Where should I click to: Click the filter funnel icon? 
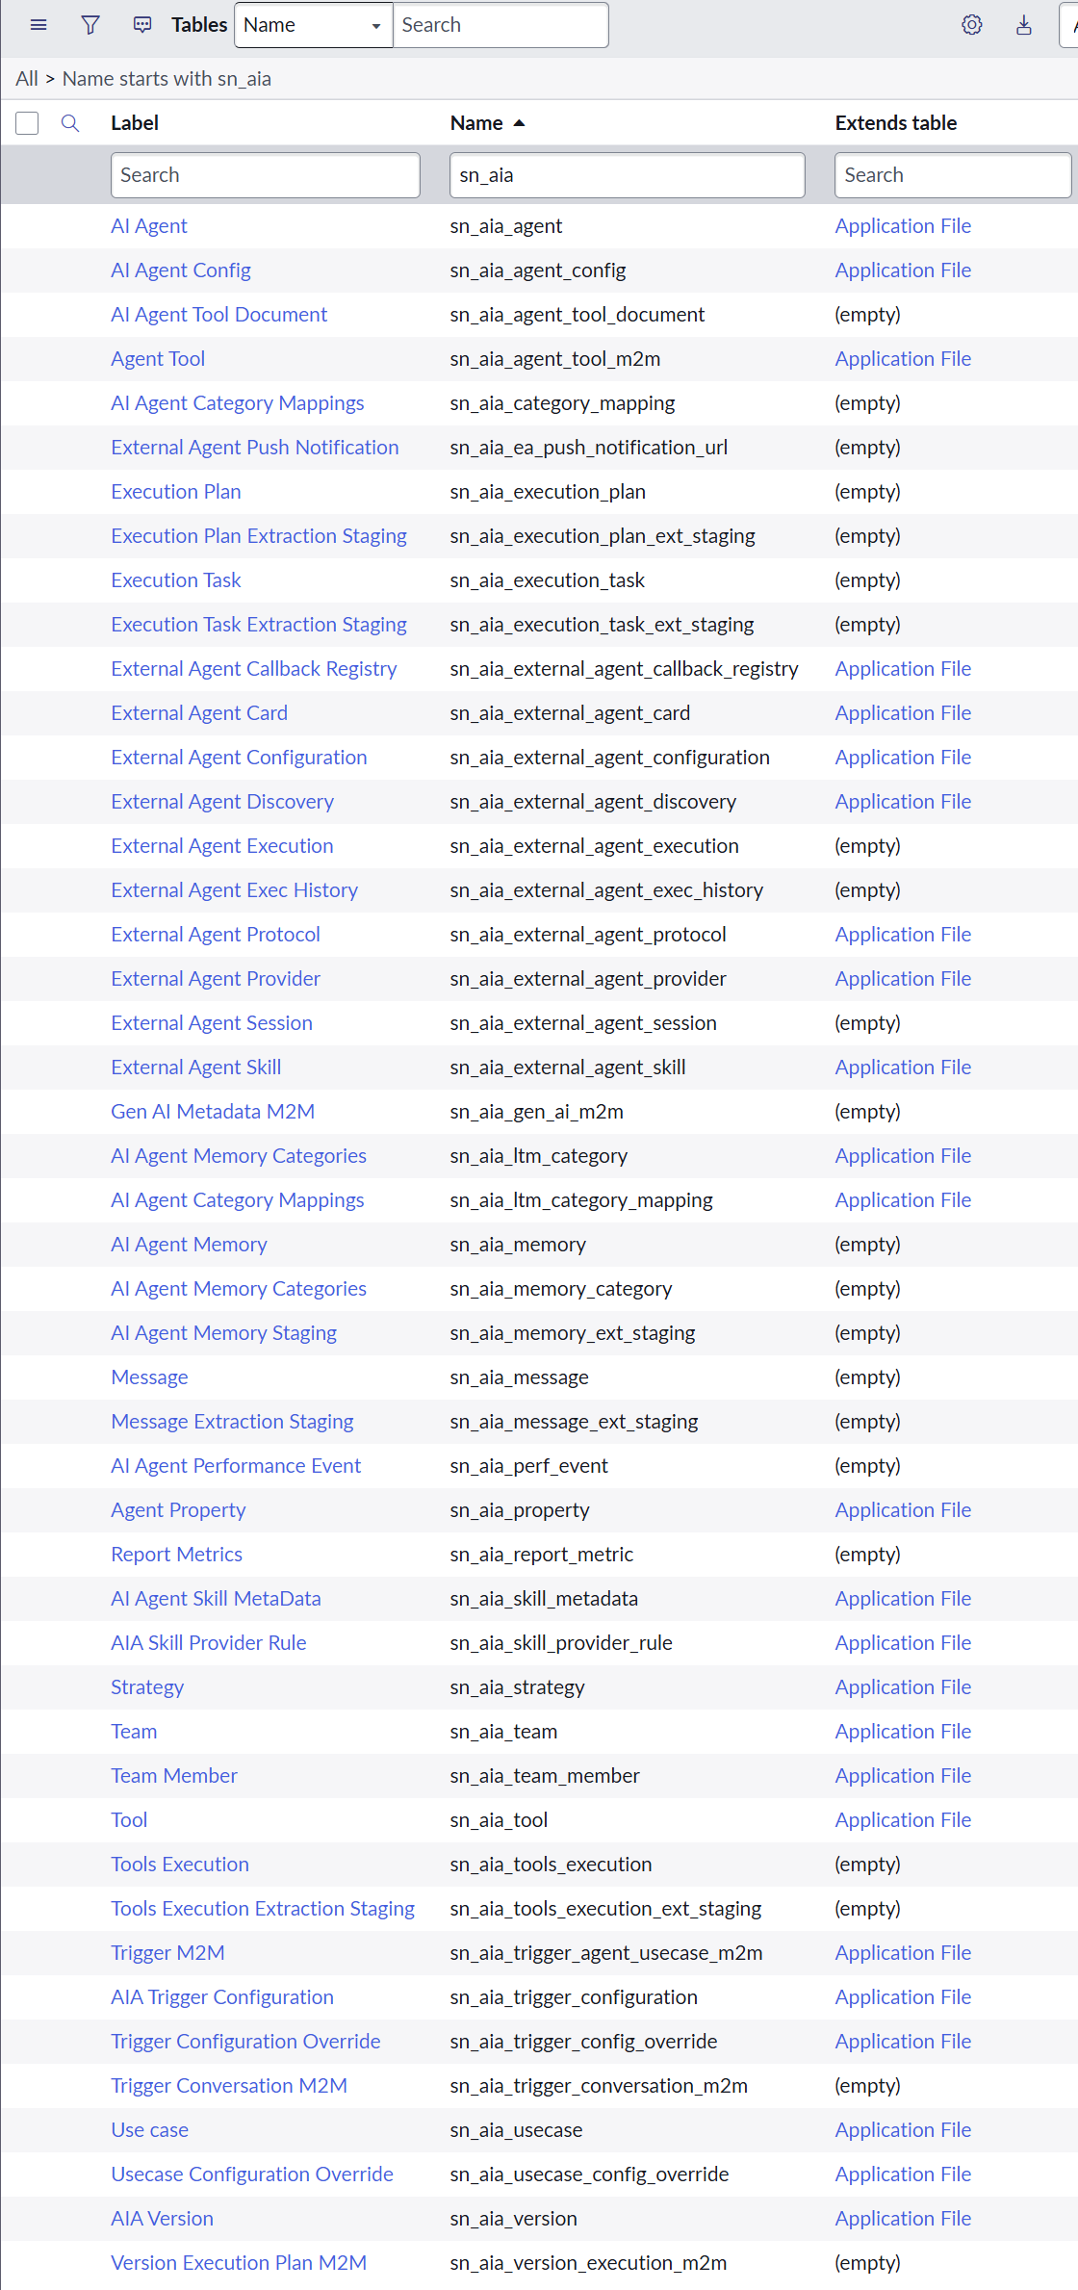90,25
